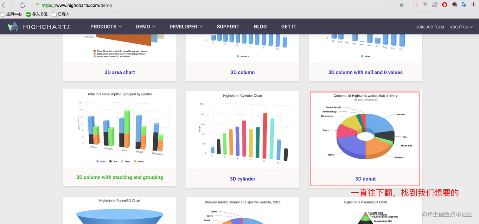Open the pink cat extension icon

click(x=415, y=5)
